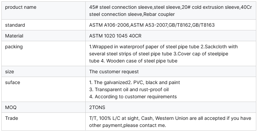Click According to customer requirements line

click(133, 97)
